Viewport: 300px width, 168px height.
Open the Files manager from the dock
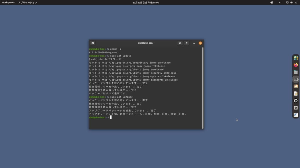click(x=296, y=72)
